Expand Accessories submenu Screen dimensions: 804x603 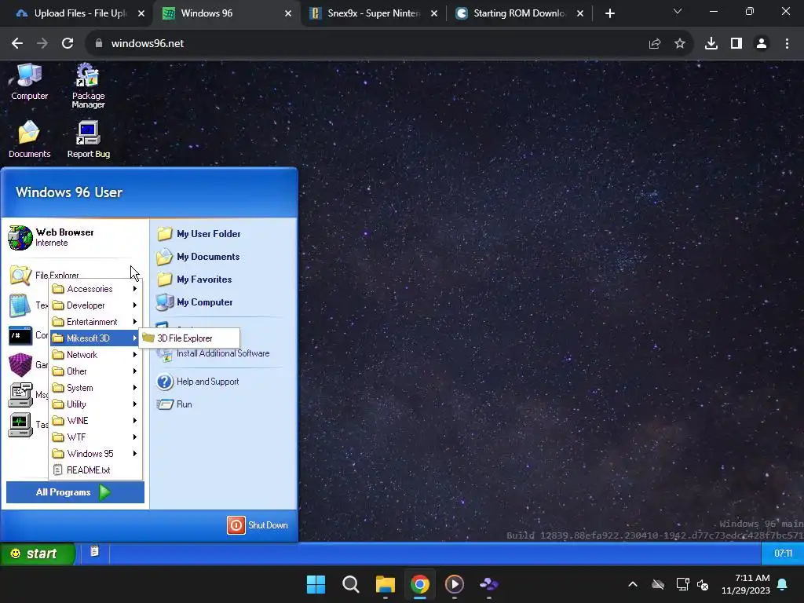[x=96, y=289]
